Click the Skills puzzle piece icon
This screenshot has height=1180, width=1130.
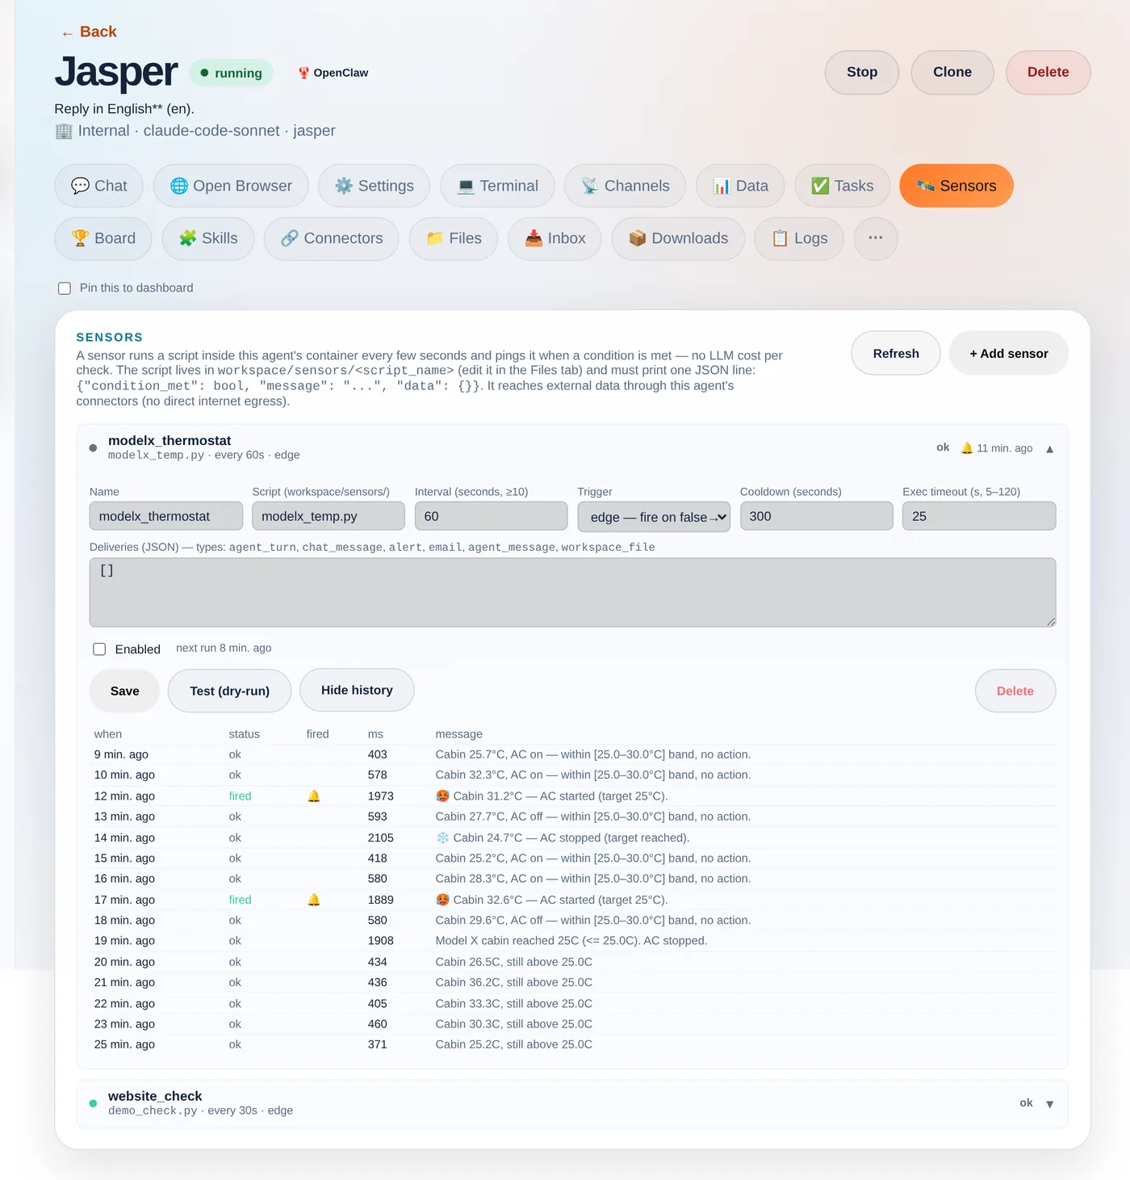pos(188,238)
